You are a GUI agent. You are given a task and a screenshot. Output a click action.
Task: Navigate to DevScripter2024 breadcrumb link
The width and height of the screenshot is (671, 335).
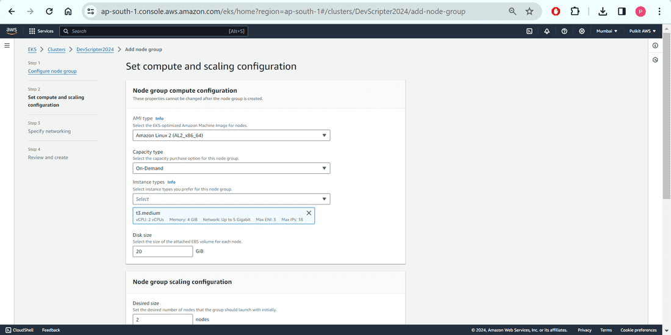95,49
